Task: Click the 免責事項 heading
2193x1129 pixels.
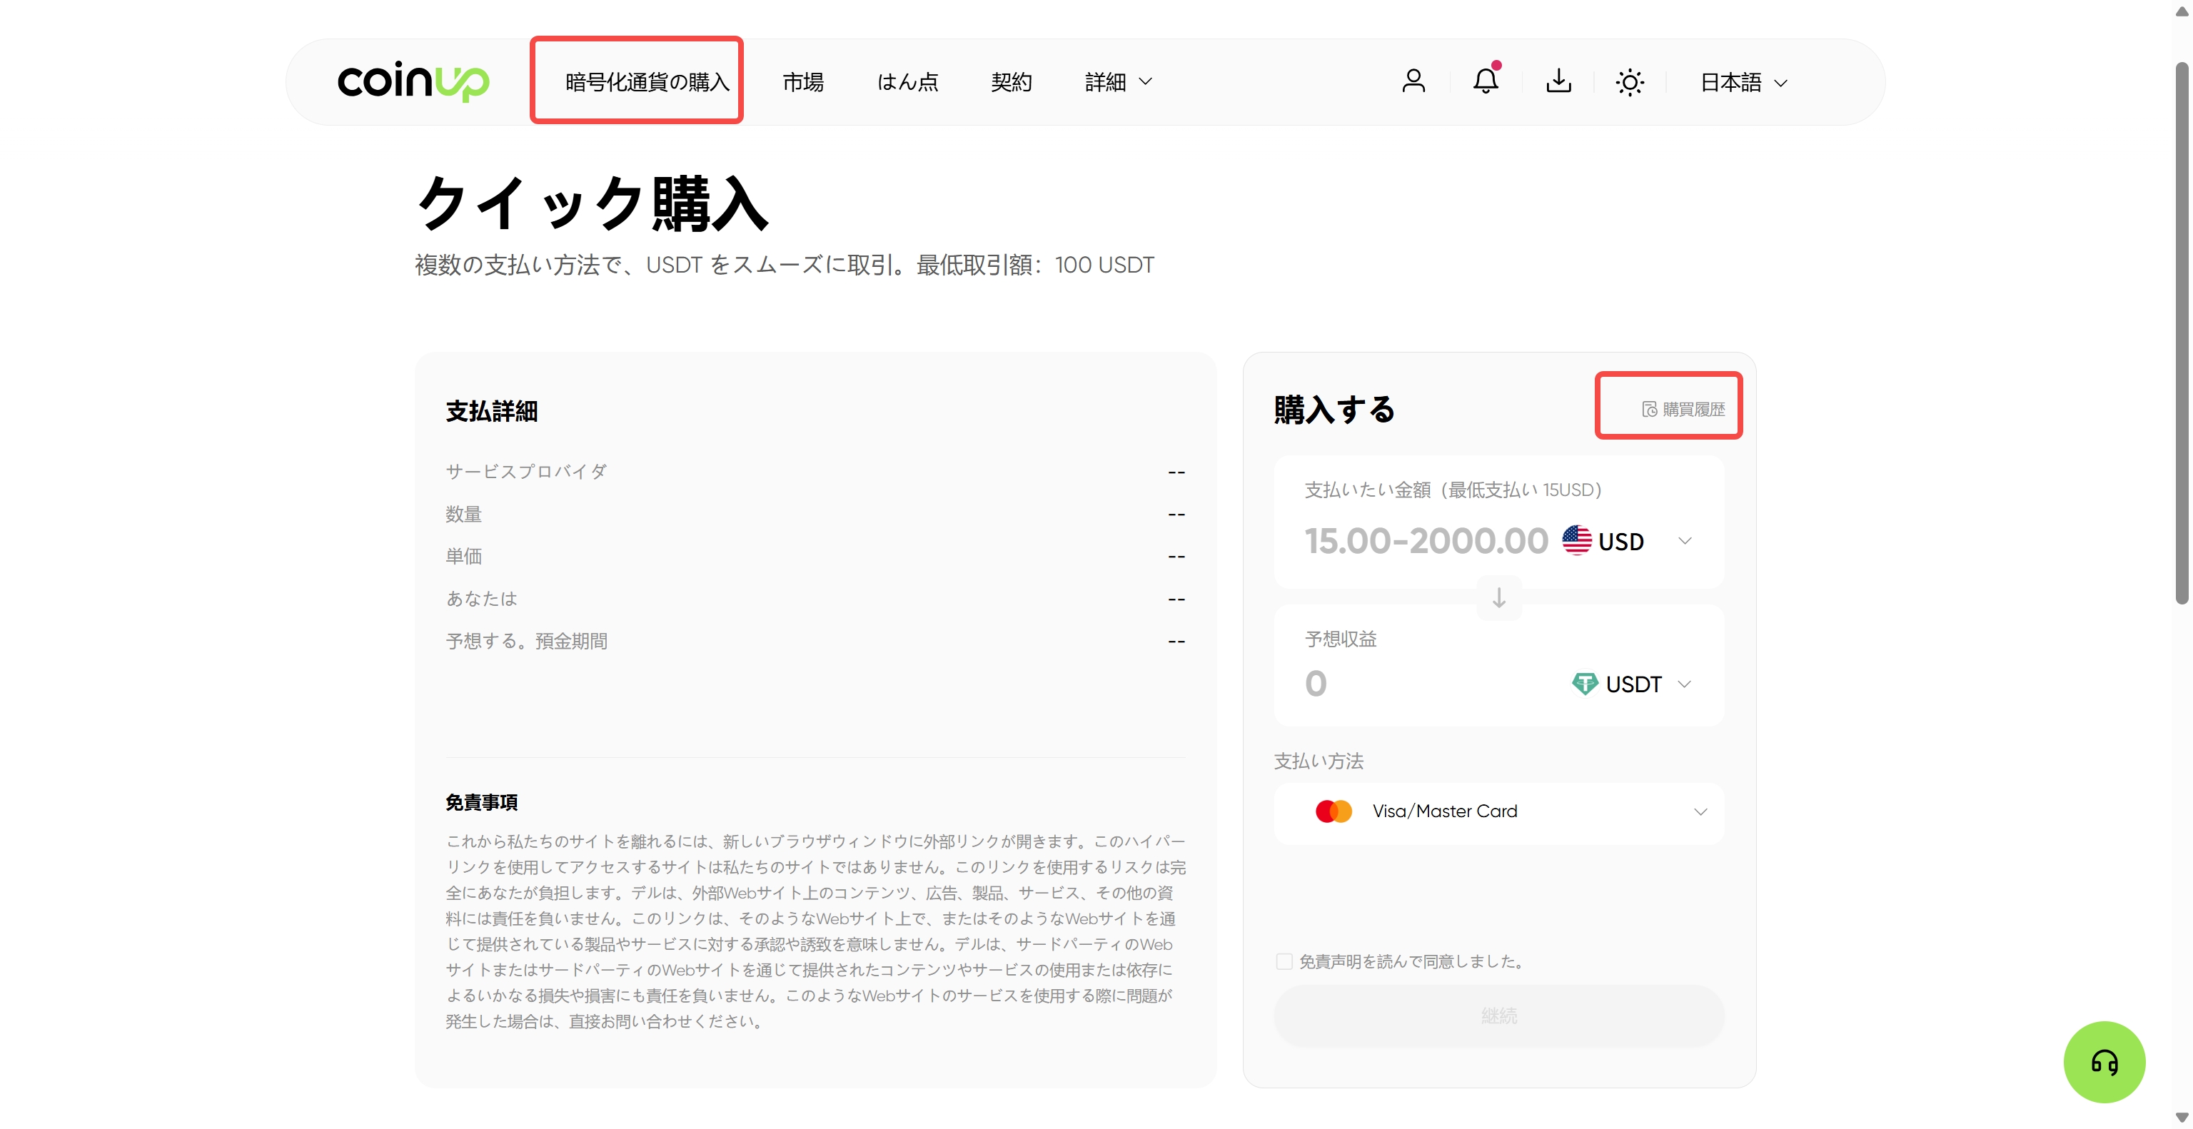Action: [481, 802]
